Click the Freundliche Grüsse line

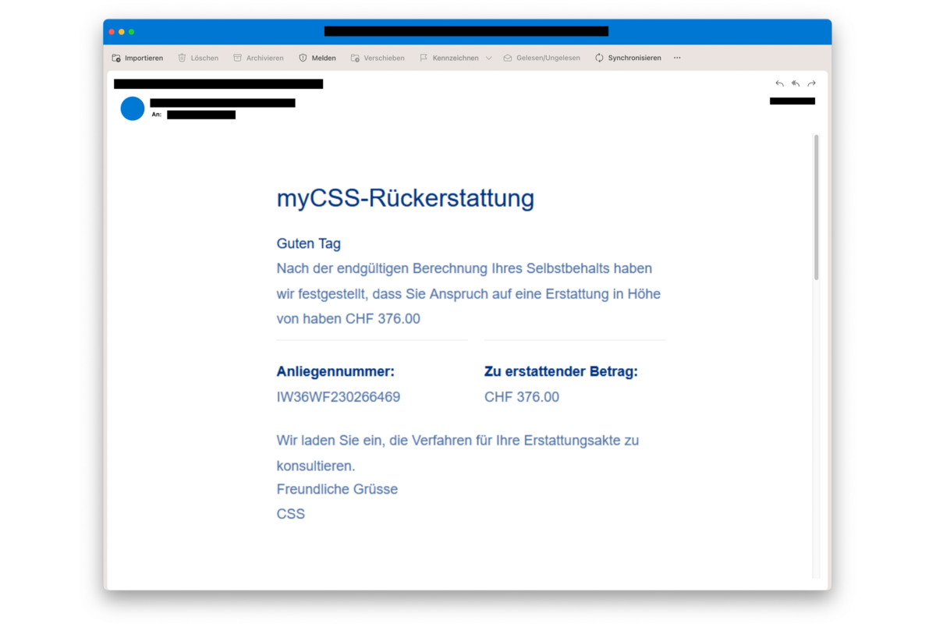pos(337,489)
